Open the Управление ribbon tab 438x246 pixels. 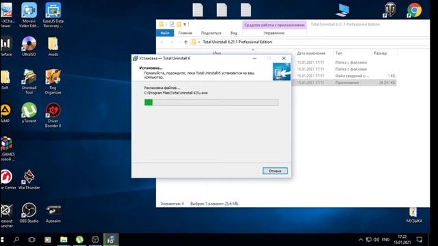coord(274,33)
